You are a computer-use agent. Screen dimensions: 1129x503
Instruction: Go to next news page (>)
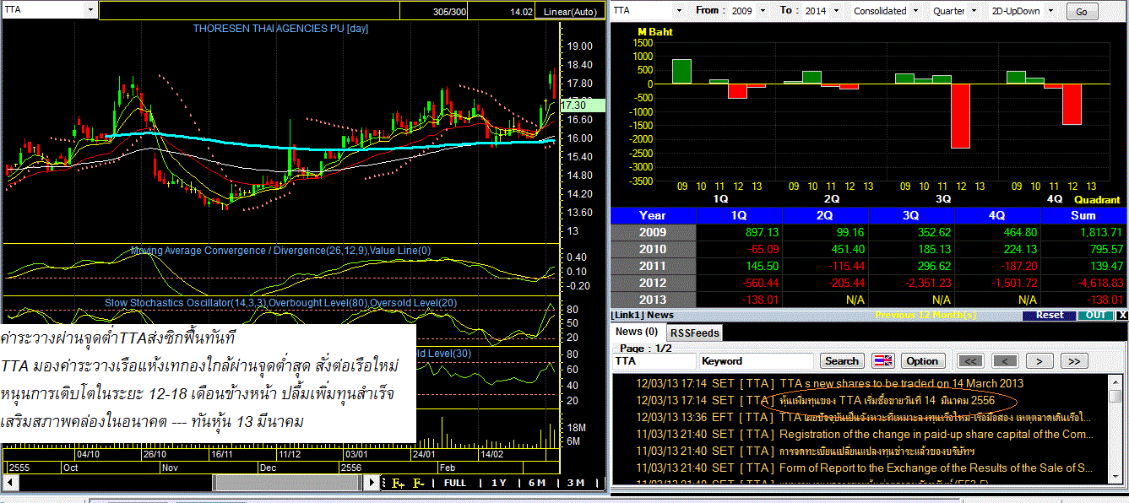tap(1039, 361)
